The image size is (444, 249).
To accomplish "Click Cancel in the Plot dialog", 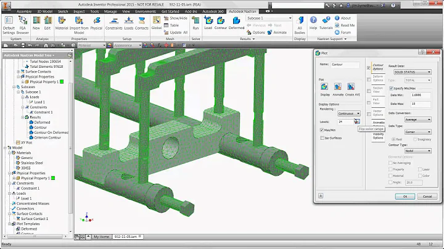I will 427,197.
